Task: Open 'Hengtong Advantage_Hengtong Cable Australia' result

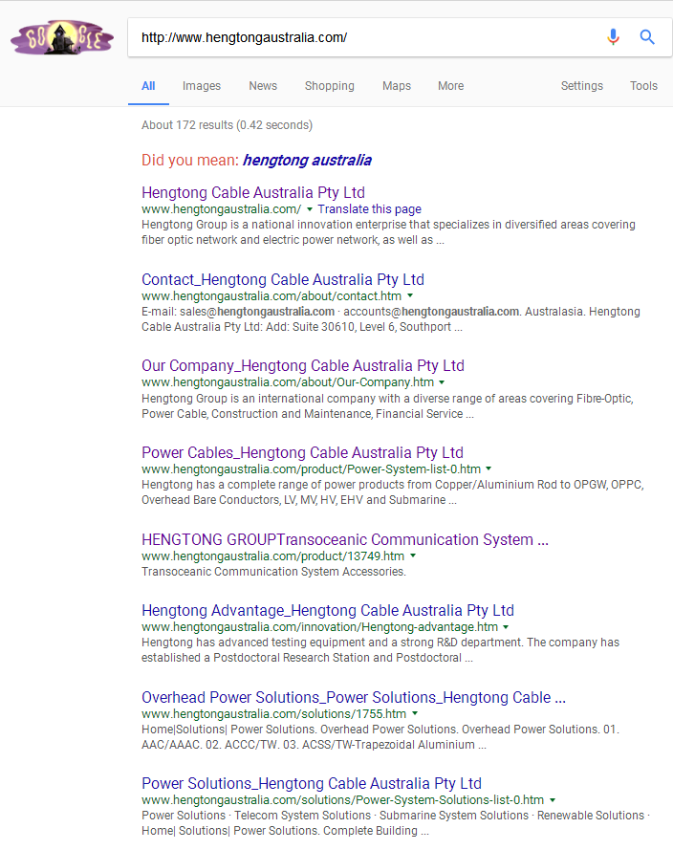Action: [328, 610]
